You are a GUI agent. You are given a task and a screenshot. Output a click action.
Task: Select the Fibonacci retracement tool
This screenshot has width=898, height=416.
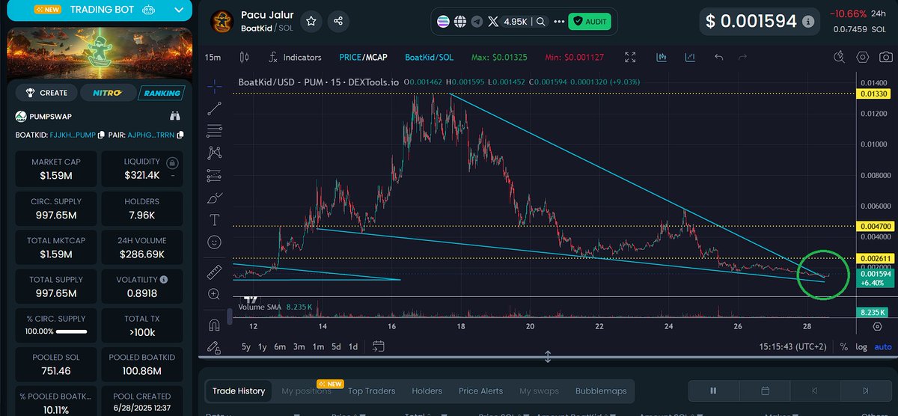pyautogui.click(x=215, y=130)
